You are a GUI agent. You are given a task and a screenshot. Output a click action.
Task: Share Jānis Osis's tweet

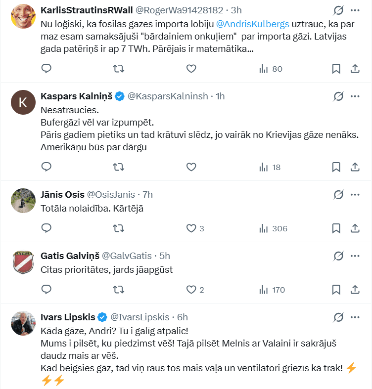tap(355, 228)
